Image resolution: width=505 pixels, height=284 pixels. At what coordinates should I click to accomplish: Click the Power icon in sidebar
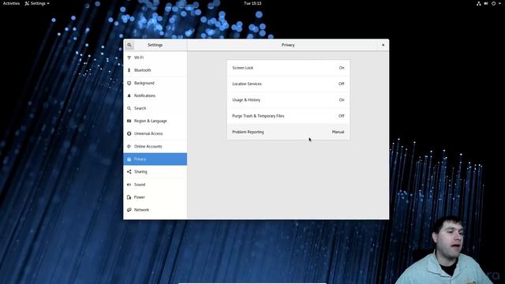click(x=129, y=197)
